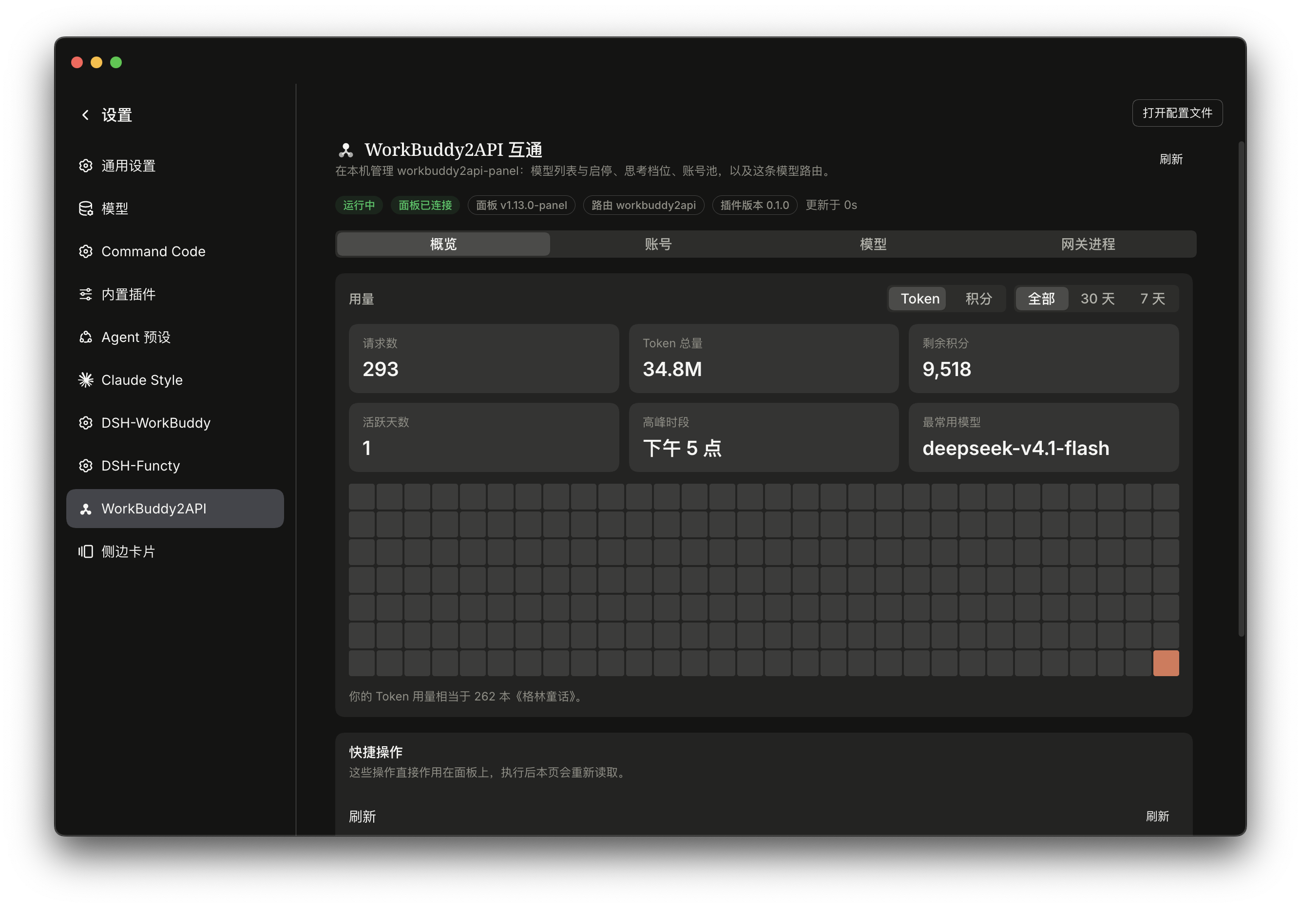This screenshot has height=908, width=1301.
Task: Click the 运行中 status badge
Action: [359, 205]
